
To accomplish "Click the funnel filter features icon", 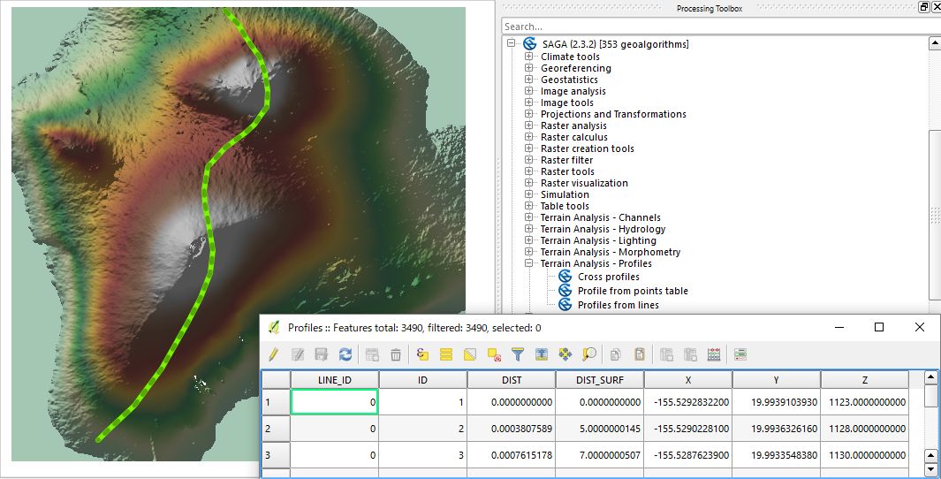I will click(x=517, y=354).
